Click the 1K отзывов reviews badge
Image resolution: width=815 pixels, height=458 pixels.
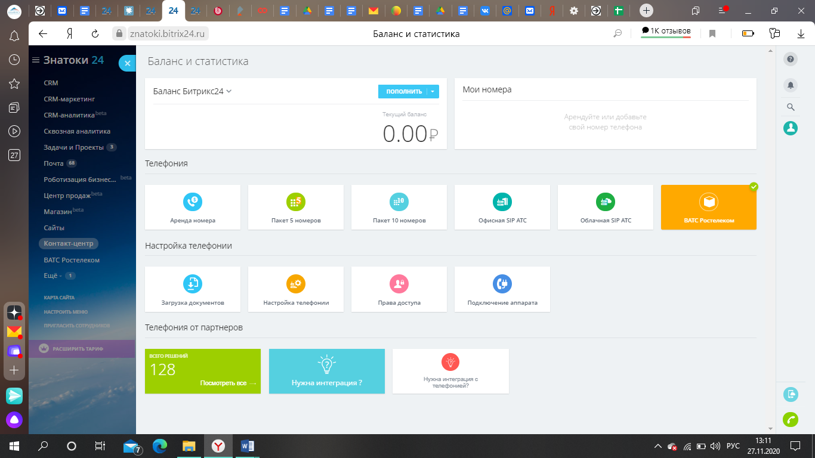tap(666, 31)
